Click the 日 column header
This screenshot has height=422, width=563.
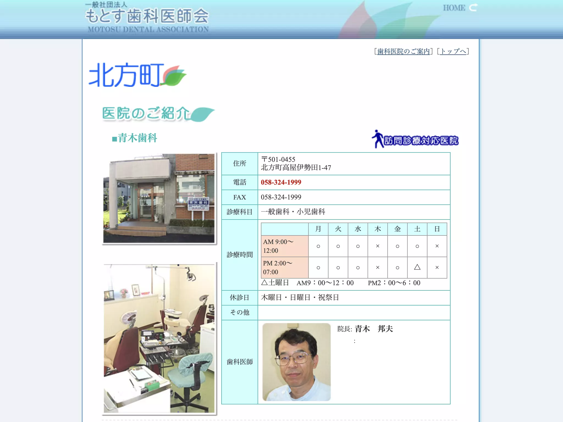click(437, 229)
